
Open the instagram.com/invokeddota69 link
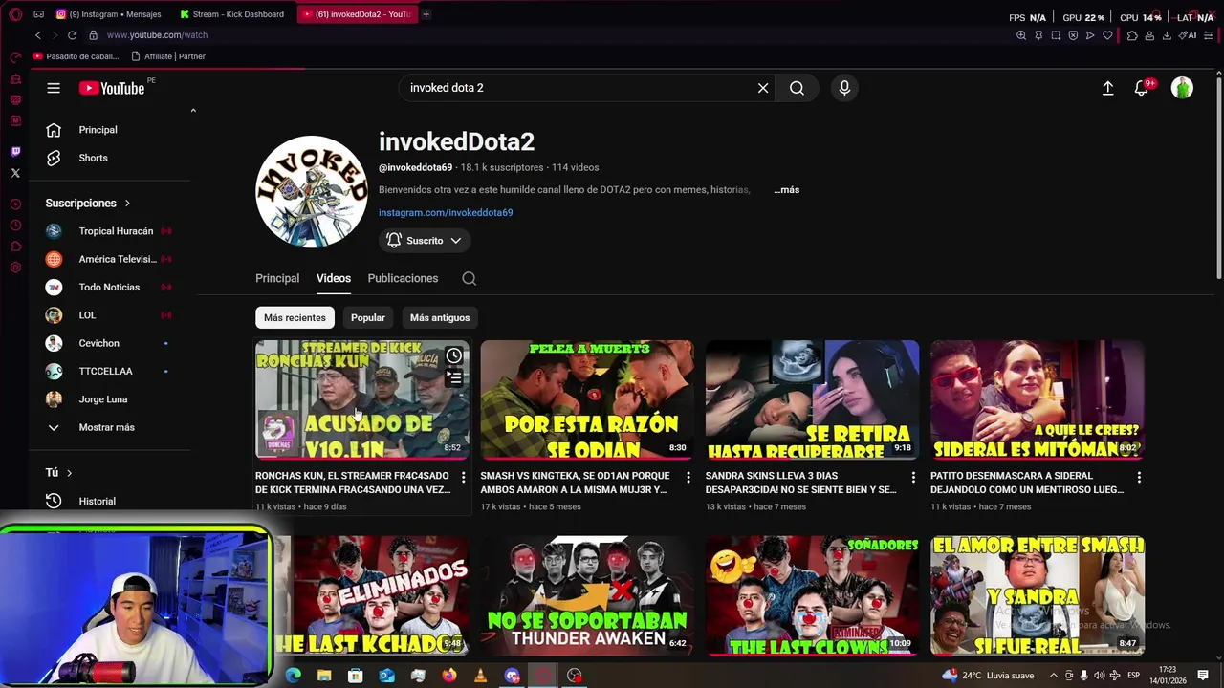pyautogui.click(x=446, y=212)
